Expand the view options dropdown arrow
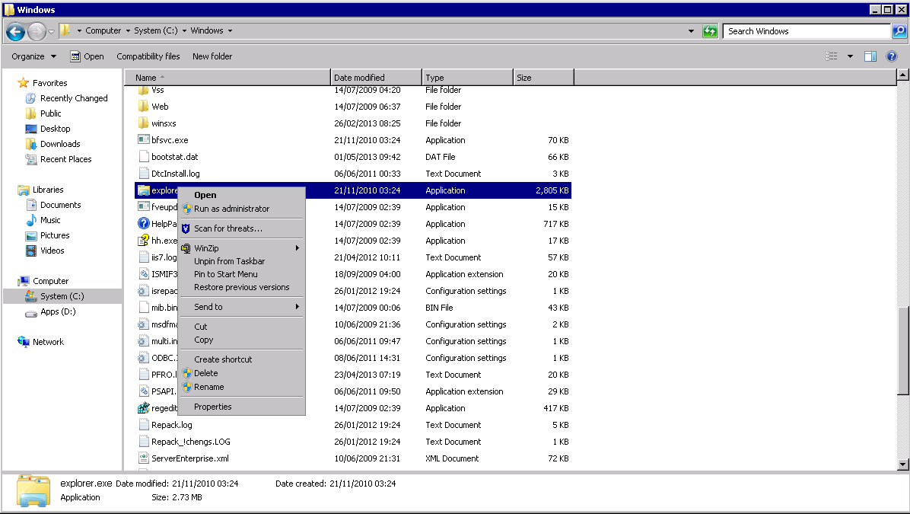The image size is (910, 514). (850, 56)
